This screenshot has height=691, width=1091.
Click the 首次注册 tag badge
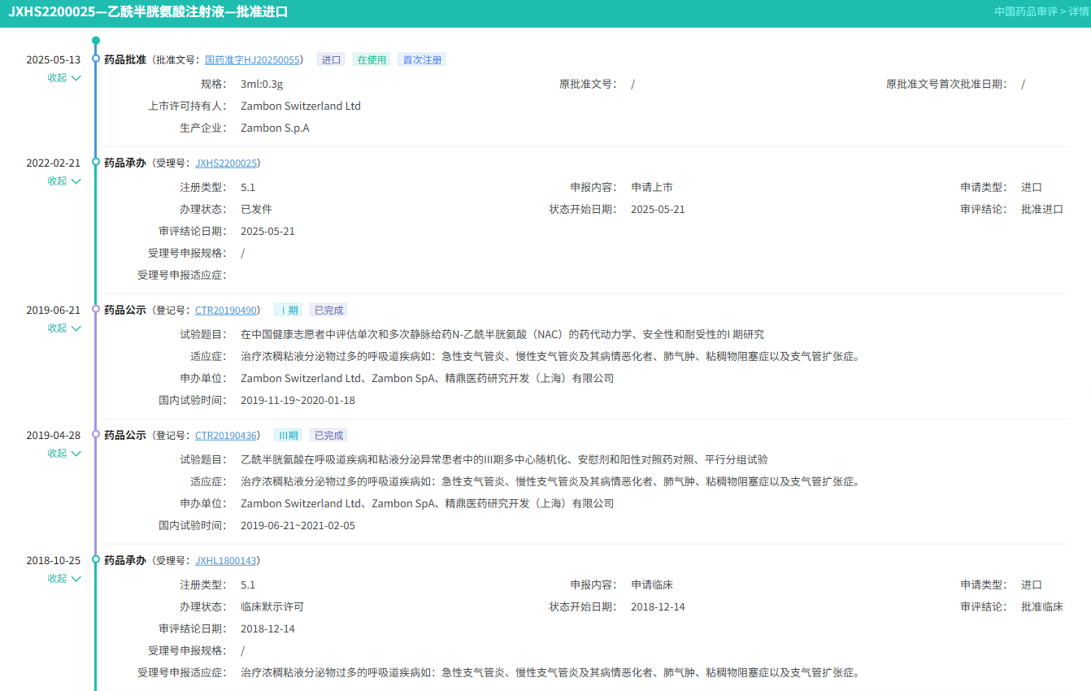[422, 60]
